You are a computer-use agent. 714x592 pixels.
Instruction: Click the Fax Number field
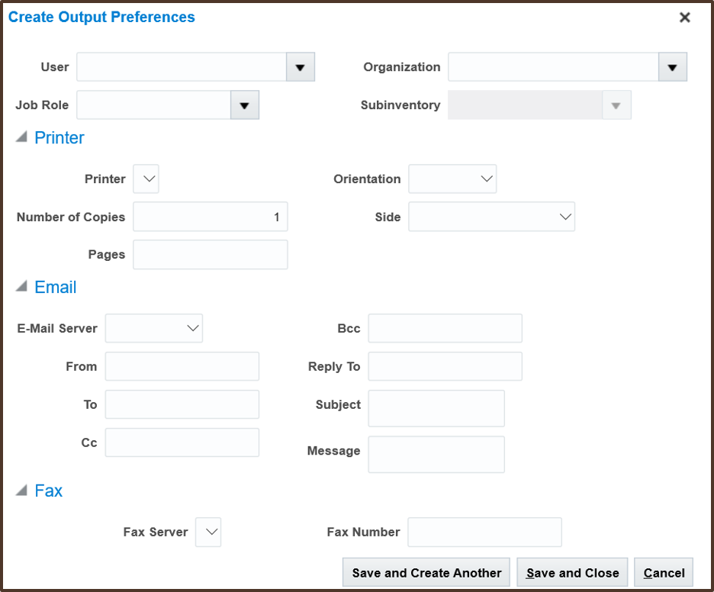tap(484, 532)
